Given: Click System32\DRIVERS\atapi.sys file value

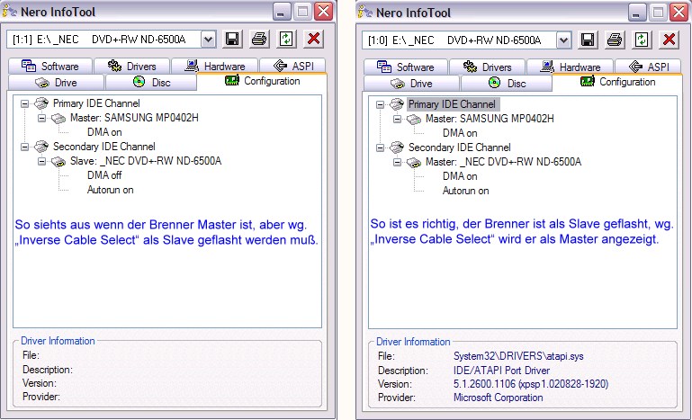Looking at the screenshot, I should point(518,356).
